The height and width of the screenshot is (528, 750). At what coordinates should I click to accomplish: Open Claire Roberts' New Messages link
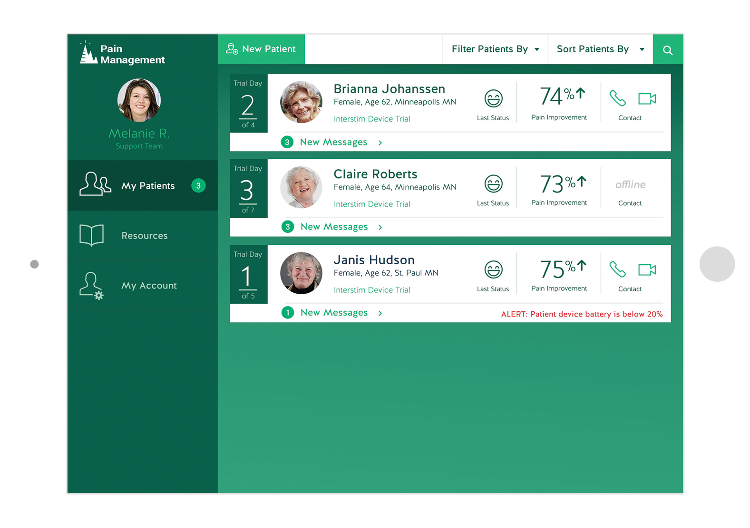point(334,227)
